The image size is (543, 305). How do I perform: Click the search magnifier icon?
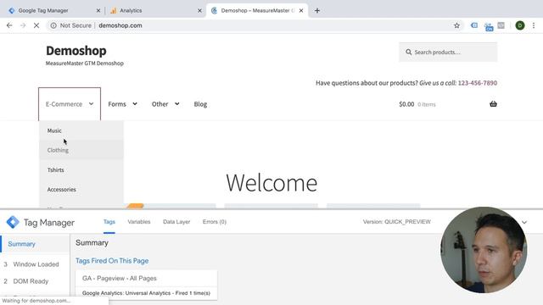[x=409, y=52]
